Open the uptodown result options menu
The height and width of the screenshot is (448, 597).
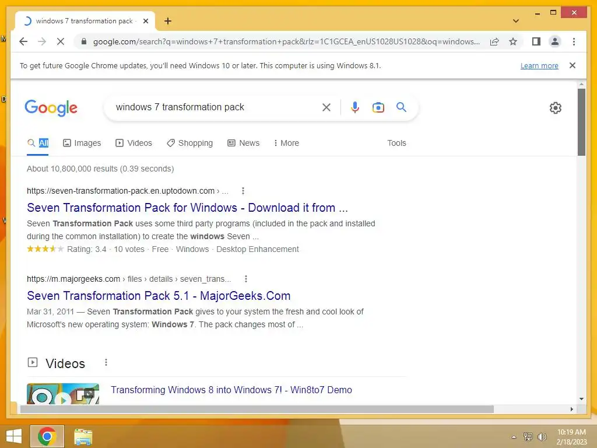click(x=243, y=191)
